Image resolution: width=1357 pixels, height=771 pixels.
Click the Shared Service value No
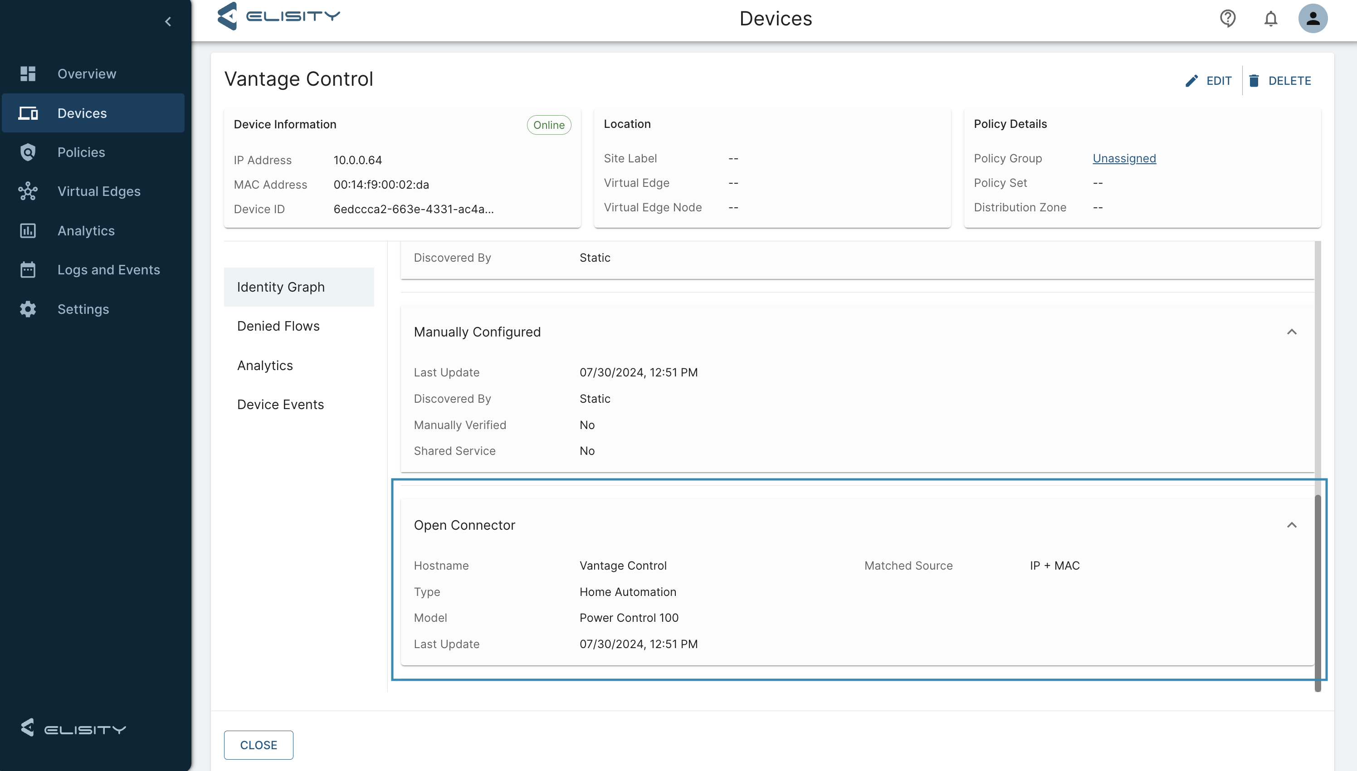pos(587,451)
